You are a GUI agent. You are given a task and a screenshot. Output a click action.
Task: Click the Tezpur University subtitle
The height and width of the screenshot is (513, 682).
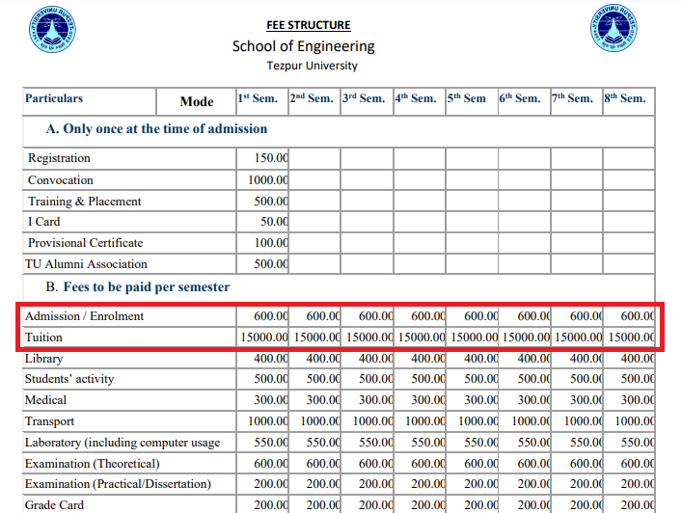coord(312,66)
